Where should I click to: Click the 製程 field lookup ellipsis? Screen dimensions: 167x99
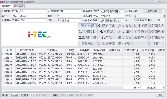click(81, 16)
